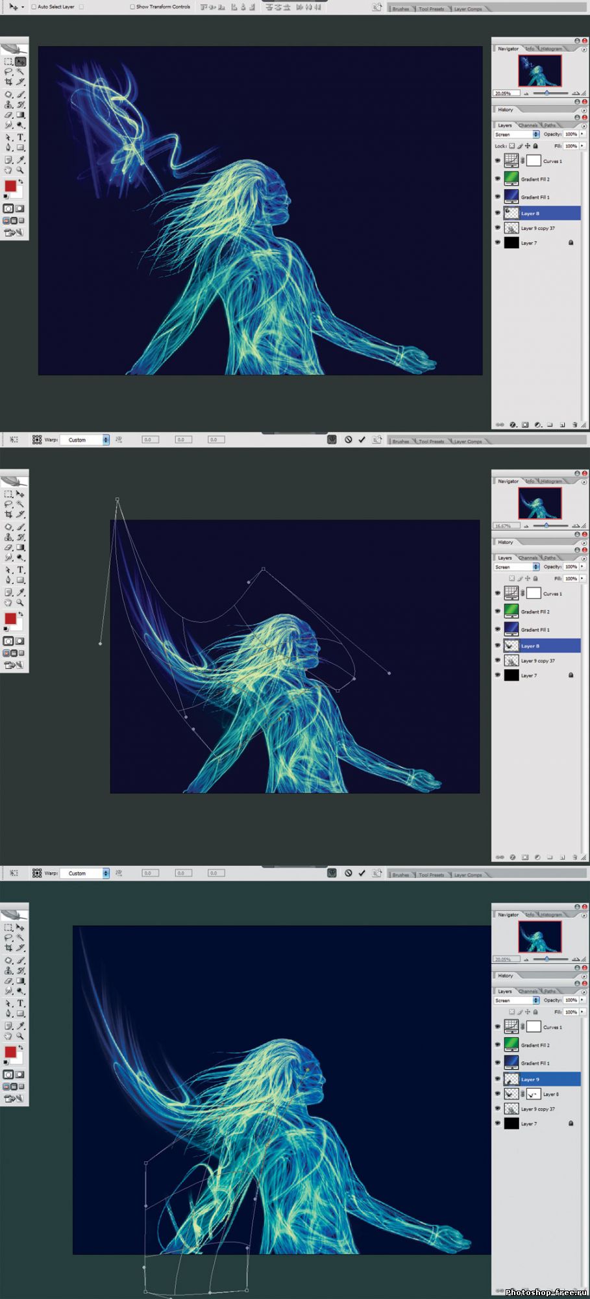Viewport: 590px width, 1299px height.
Task: Check the Show Transform Controls option
Action: click(132, 6)
